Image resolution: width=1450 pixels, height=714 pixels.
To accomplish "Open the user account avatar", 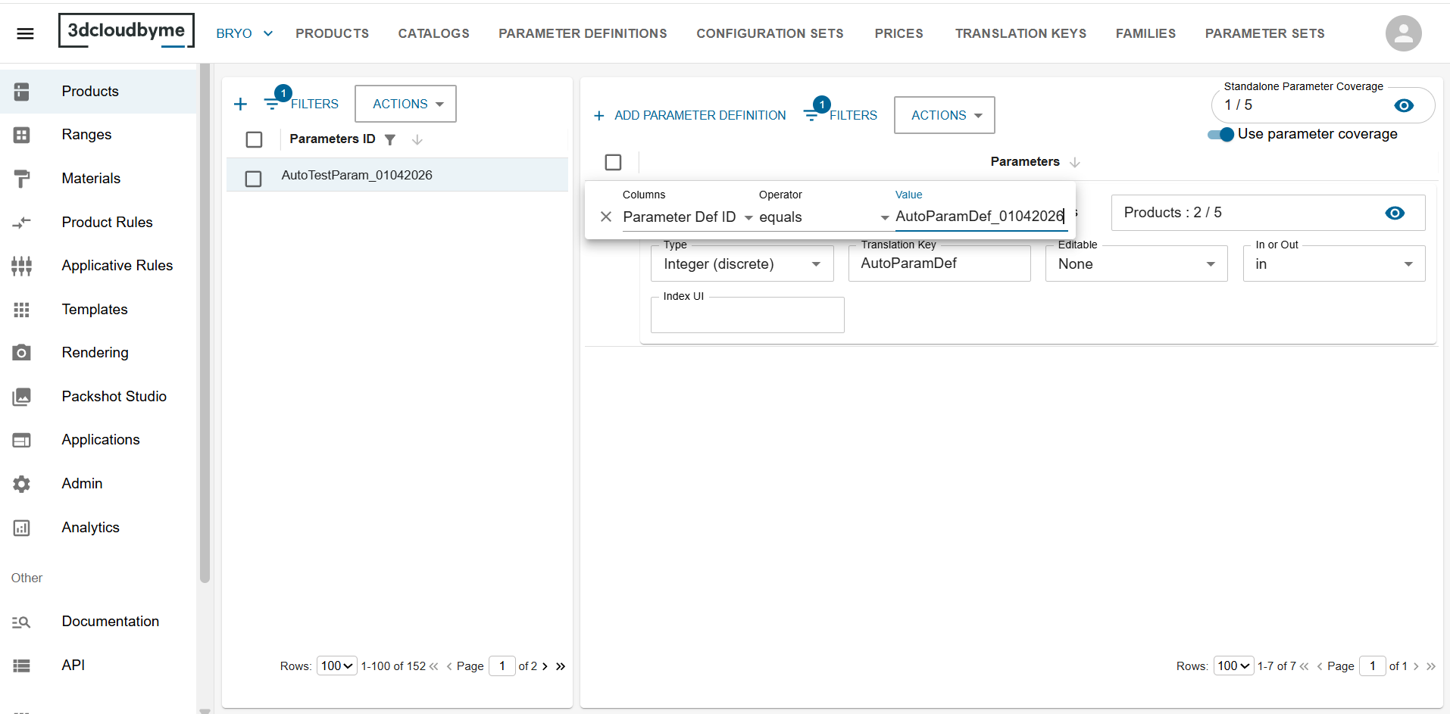I will [1403, 33].
